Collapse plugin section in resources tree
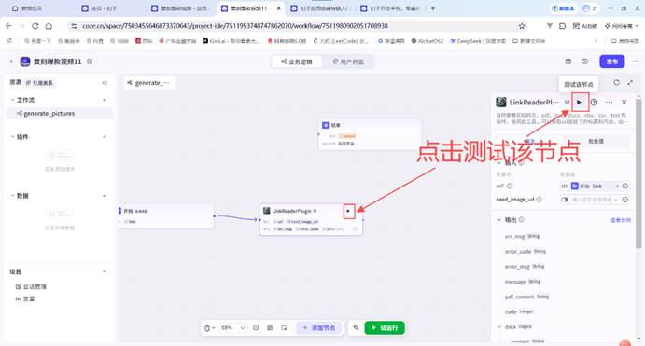 [12, 137]
